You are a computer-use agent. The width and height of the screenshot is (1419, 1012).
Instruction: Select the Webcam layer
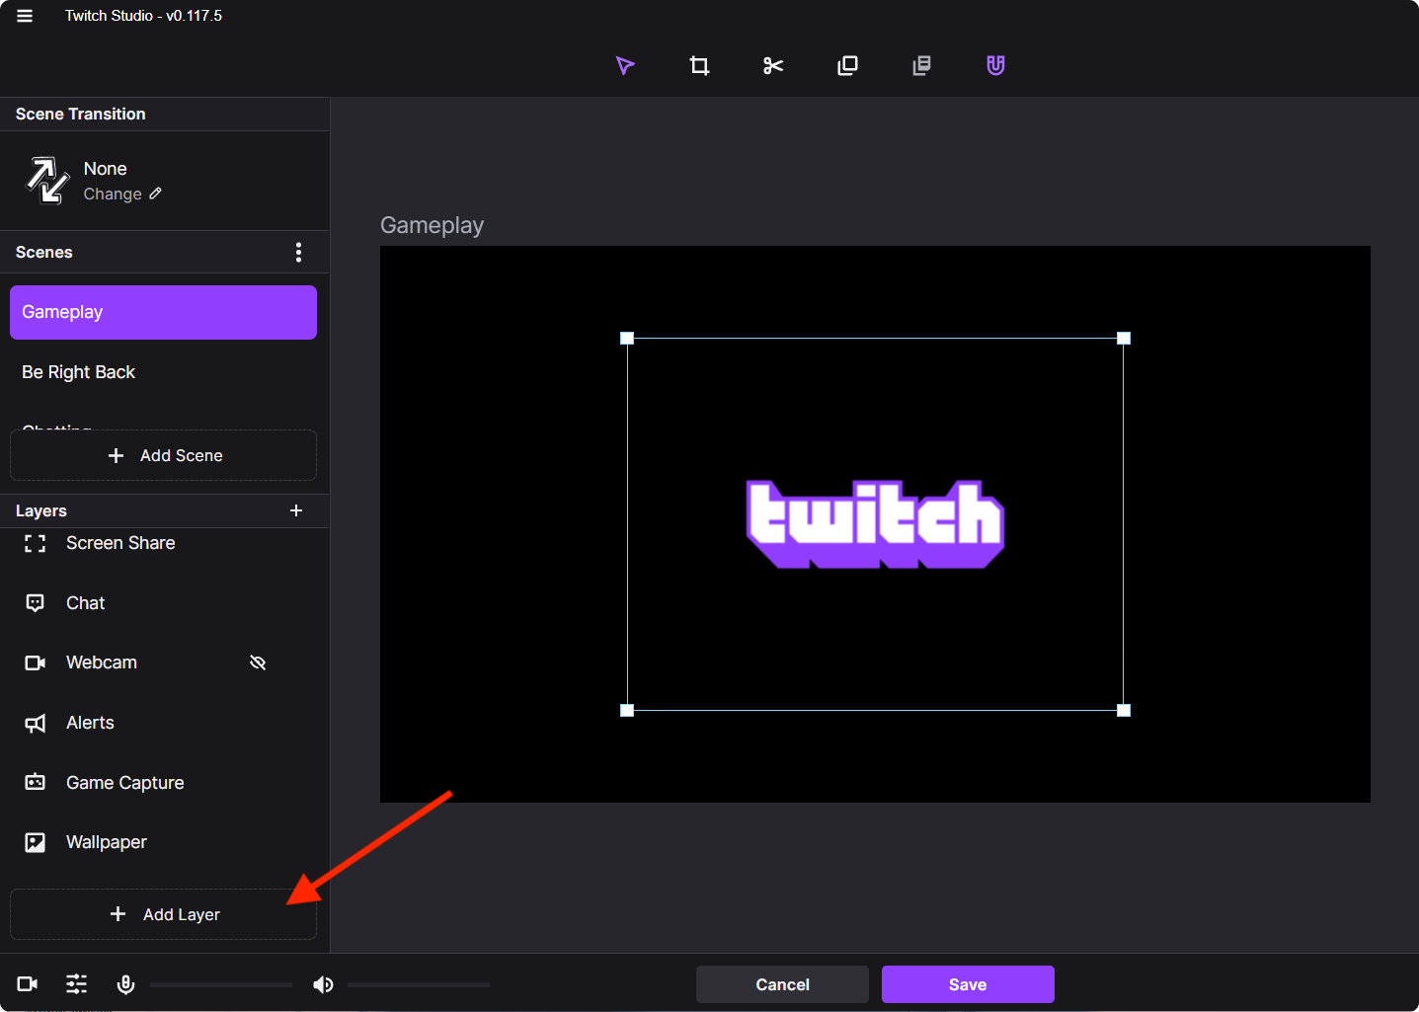tap(163, 662)
